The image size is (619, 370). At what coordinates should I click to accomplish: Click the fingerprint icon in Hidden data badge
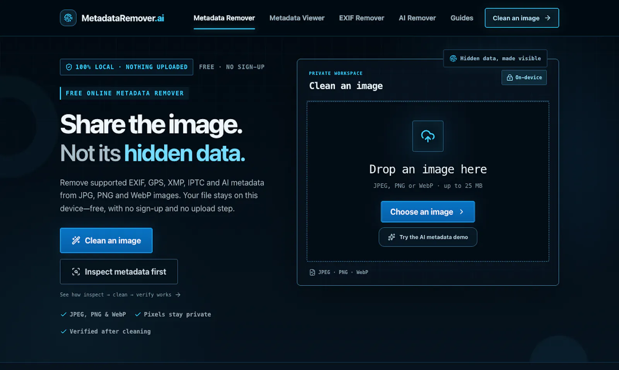click(x=453, y=58)
